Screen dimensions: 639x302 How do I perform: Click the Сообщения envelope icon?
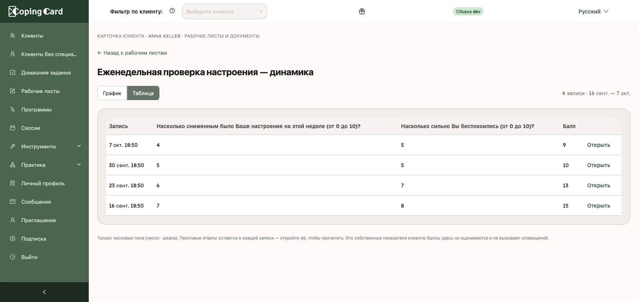[x=13, y=202]
